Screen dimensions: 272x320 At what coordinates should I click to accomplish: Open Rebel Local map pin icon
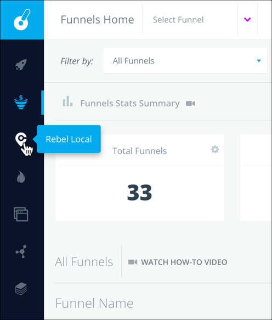point(21,140)
